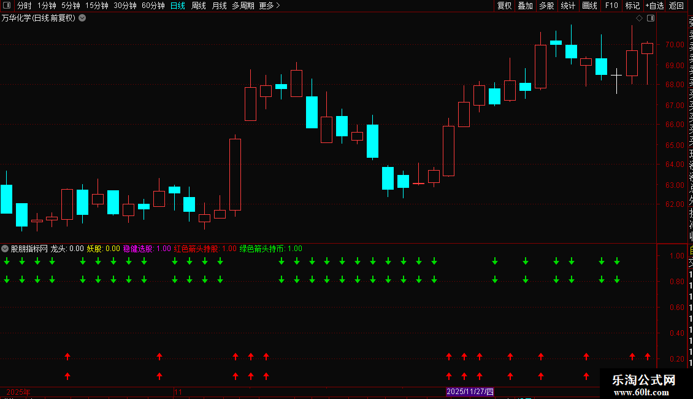
Task: Switch to 周线 weekly chart
Action: tap(199, 6)
